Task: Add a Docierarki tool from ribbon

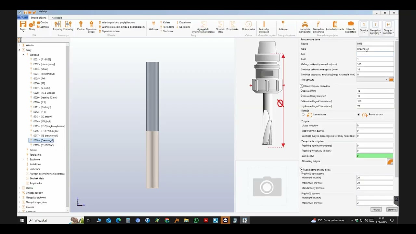Action: coord(183,27)
